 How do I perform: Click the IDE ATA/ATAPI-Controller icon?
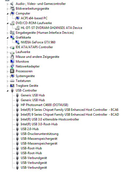(12, 47)
